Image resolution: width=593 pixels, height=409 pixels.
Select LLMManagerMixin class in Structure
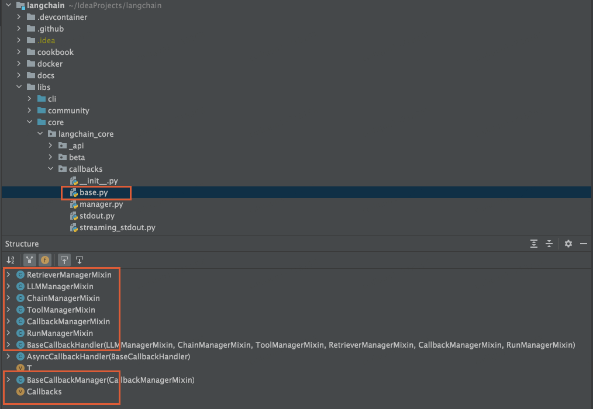tap(60, 286)
